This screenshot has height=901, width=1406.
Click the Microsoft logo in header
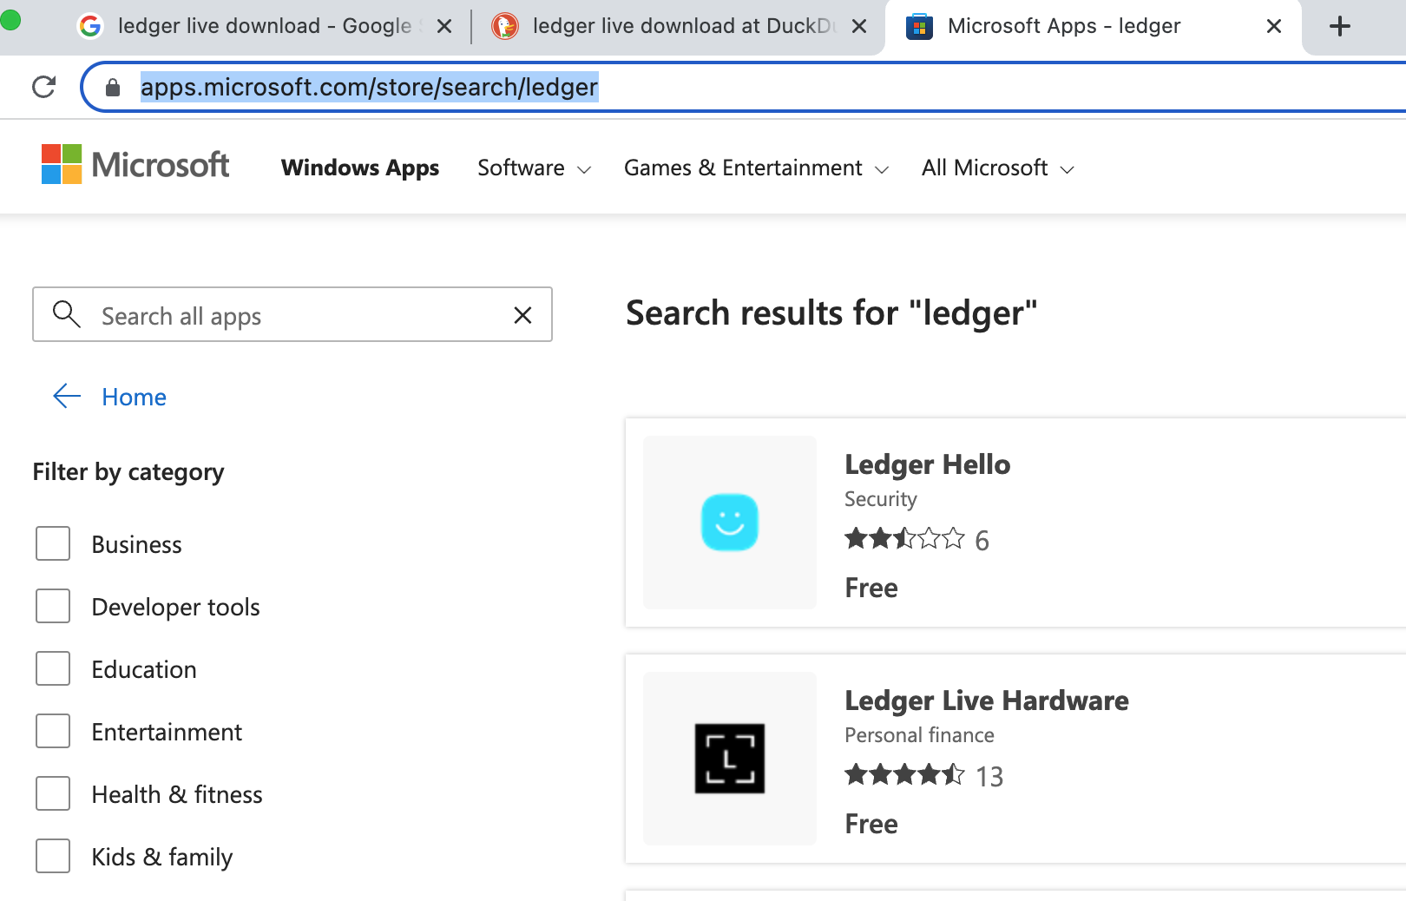pos(135,165)
